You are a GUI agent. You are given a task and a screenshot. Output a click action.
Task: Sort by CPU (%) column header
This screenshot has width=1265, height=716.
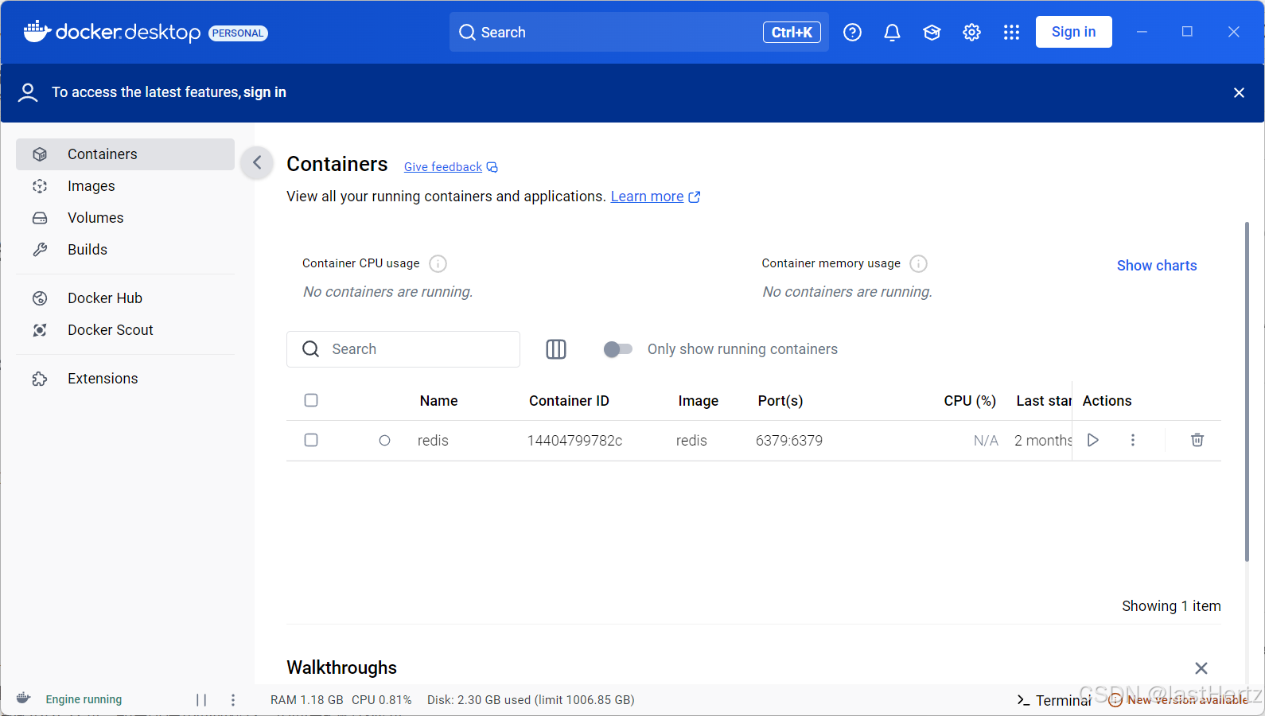tap(970, 401)
